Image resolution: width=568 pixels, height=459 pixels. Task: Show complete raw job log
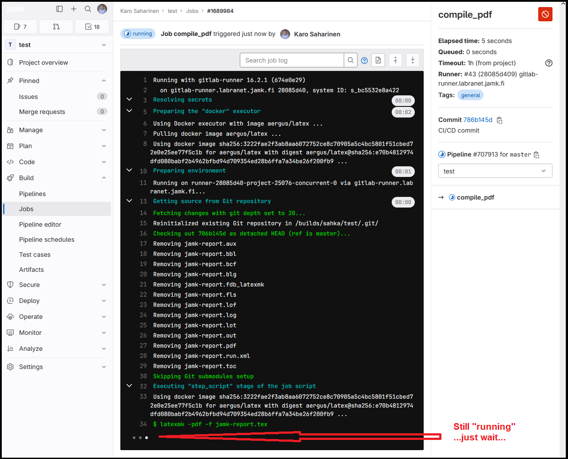(378, 60)
